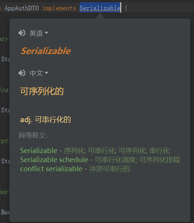Click 可串行化调度; 可序列化排程 meaning text
This screenshot has width=194, height=223.
coord(138,160)
